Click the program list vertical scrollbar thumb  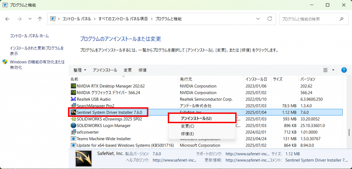pyautogui.click(x=349, y=133)
